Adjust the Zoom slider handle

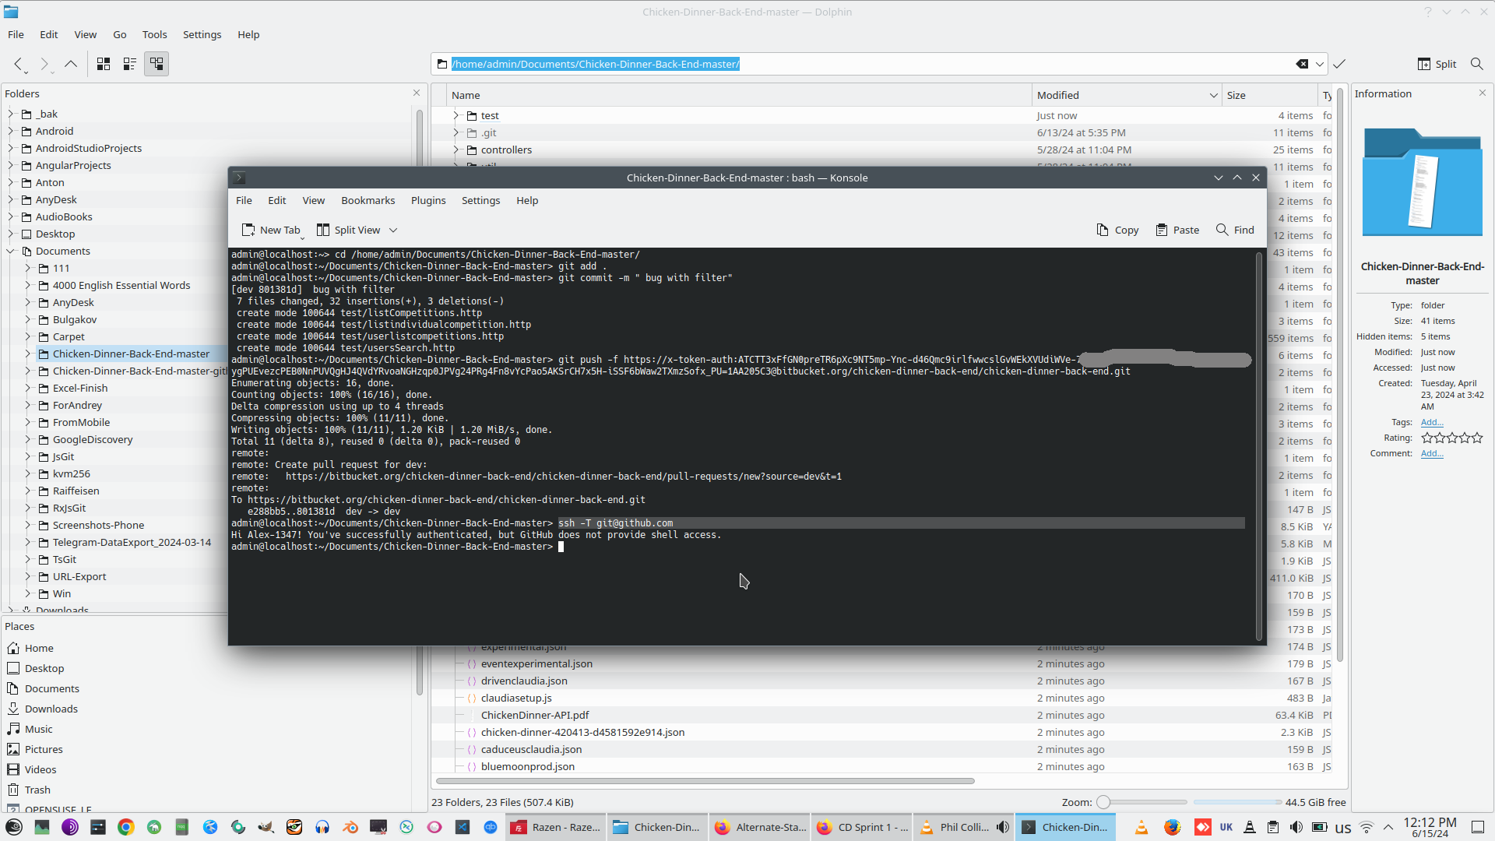1103,802
